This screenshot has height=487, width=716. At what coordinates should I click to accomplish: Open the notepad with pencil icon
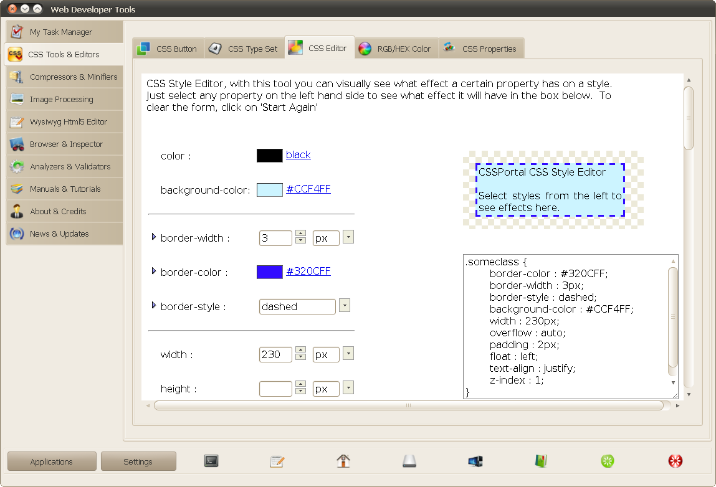[x=277, y=461]
